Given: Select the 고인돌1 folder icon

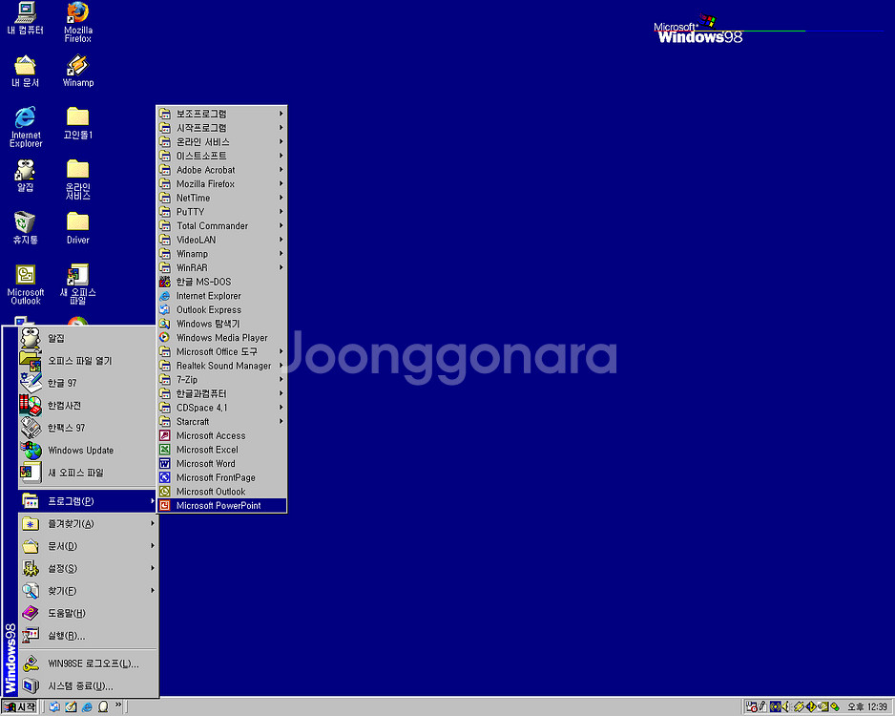Looking at the screenshot, I should click(x=78, y=123).
